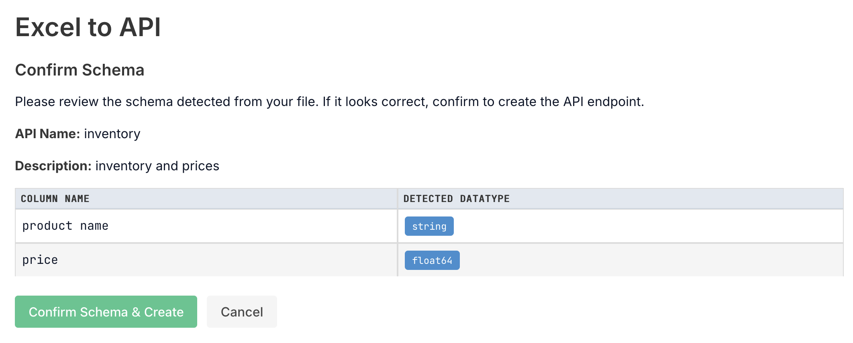This screenshot has width=853, height=343.
Task: Click the Confirm Schema heading
Action: pos(80,70)
